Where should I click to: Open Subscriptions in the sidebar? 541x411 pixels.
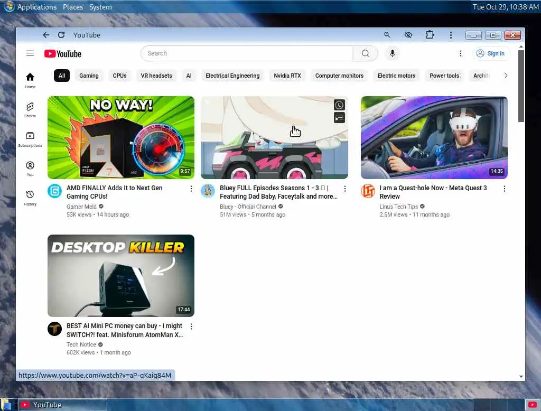point(30,139)
